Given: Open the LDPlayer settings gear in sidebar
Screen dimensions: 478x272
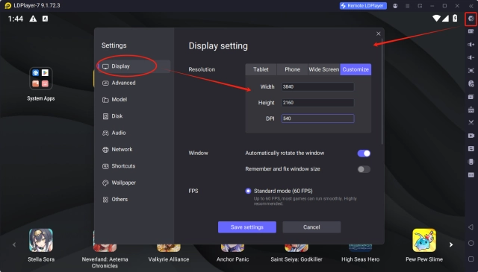Looking at the screenshot, I should (x=471, y=19).
